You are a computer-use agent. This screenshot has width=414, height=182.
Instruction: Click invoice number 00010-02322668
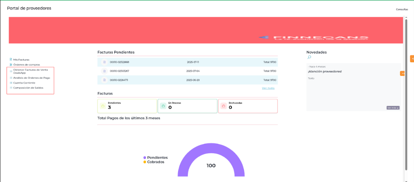click(119, 62)
